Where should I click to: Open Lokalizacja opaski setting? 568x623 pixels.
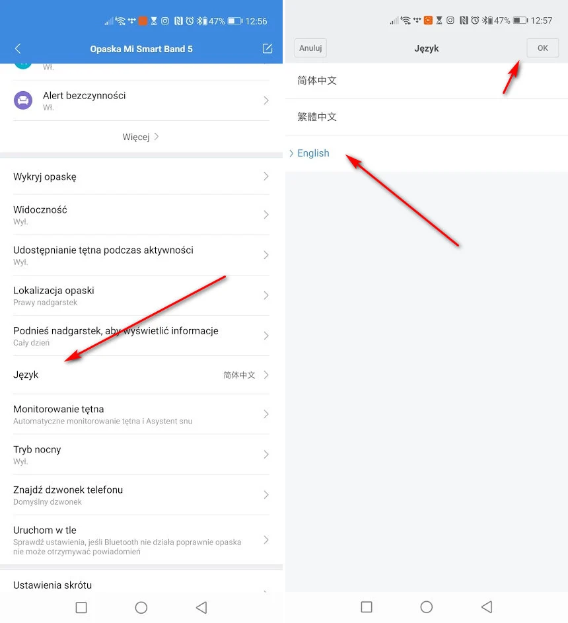click(141, 295)
